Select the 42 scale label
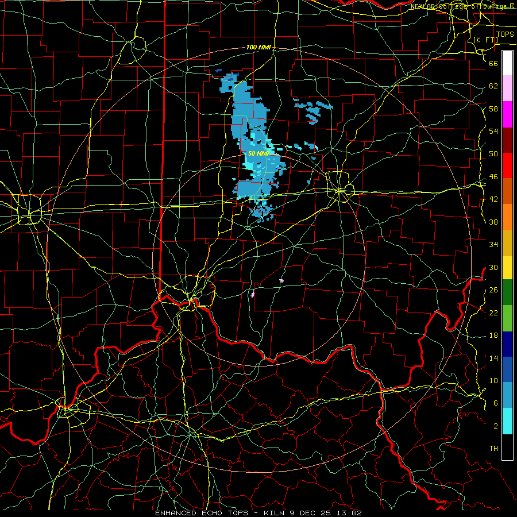The height and width of the screenshot is (517, 517). coord(493,199)
